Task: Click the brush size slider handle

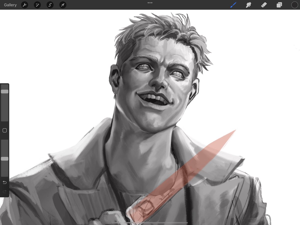Action: click(x=4, y=92)
